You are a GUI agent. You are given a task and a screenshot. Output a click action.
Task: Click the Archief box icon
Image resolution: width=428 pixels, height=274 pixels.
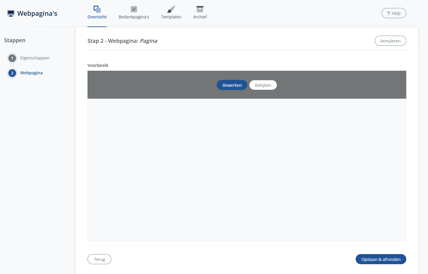point(200,9)
